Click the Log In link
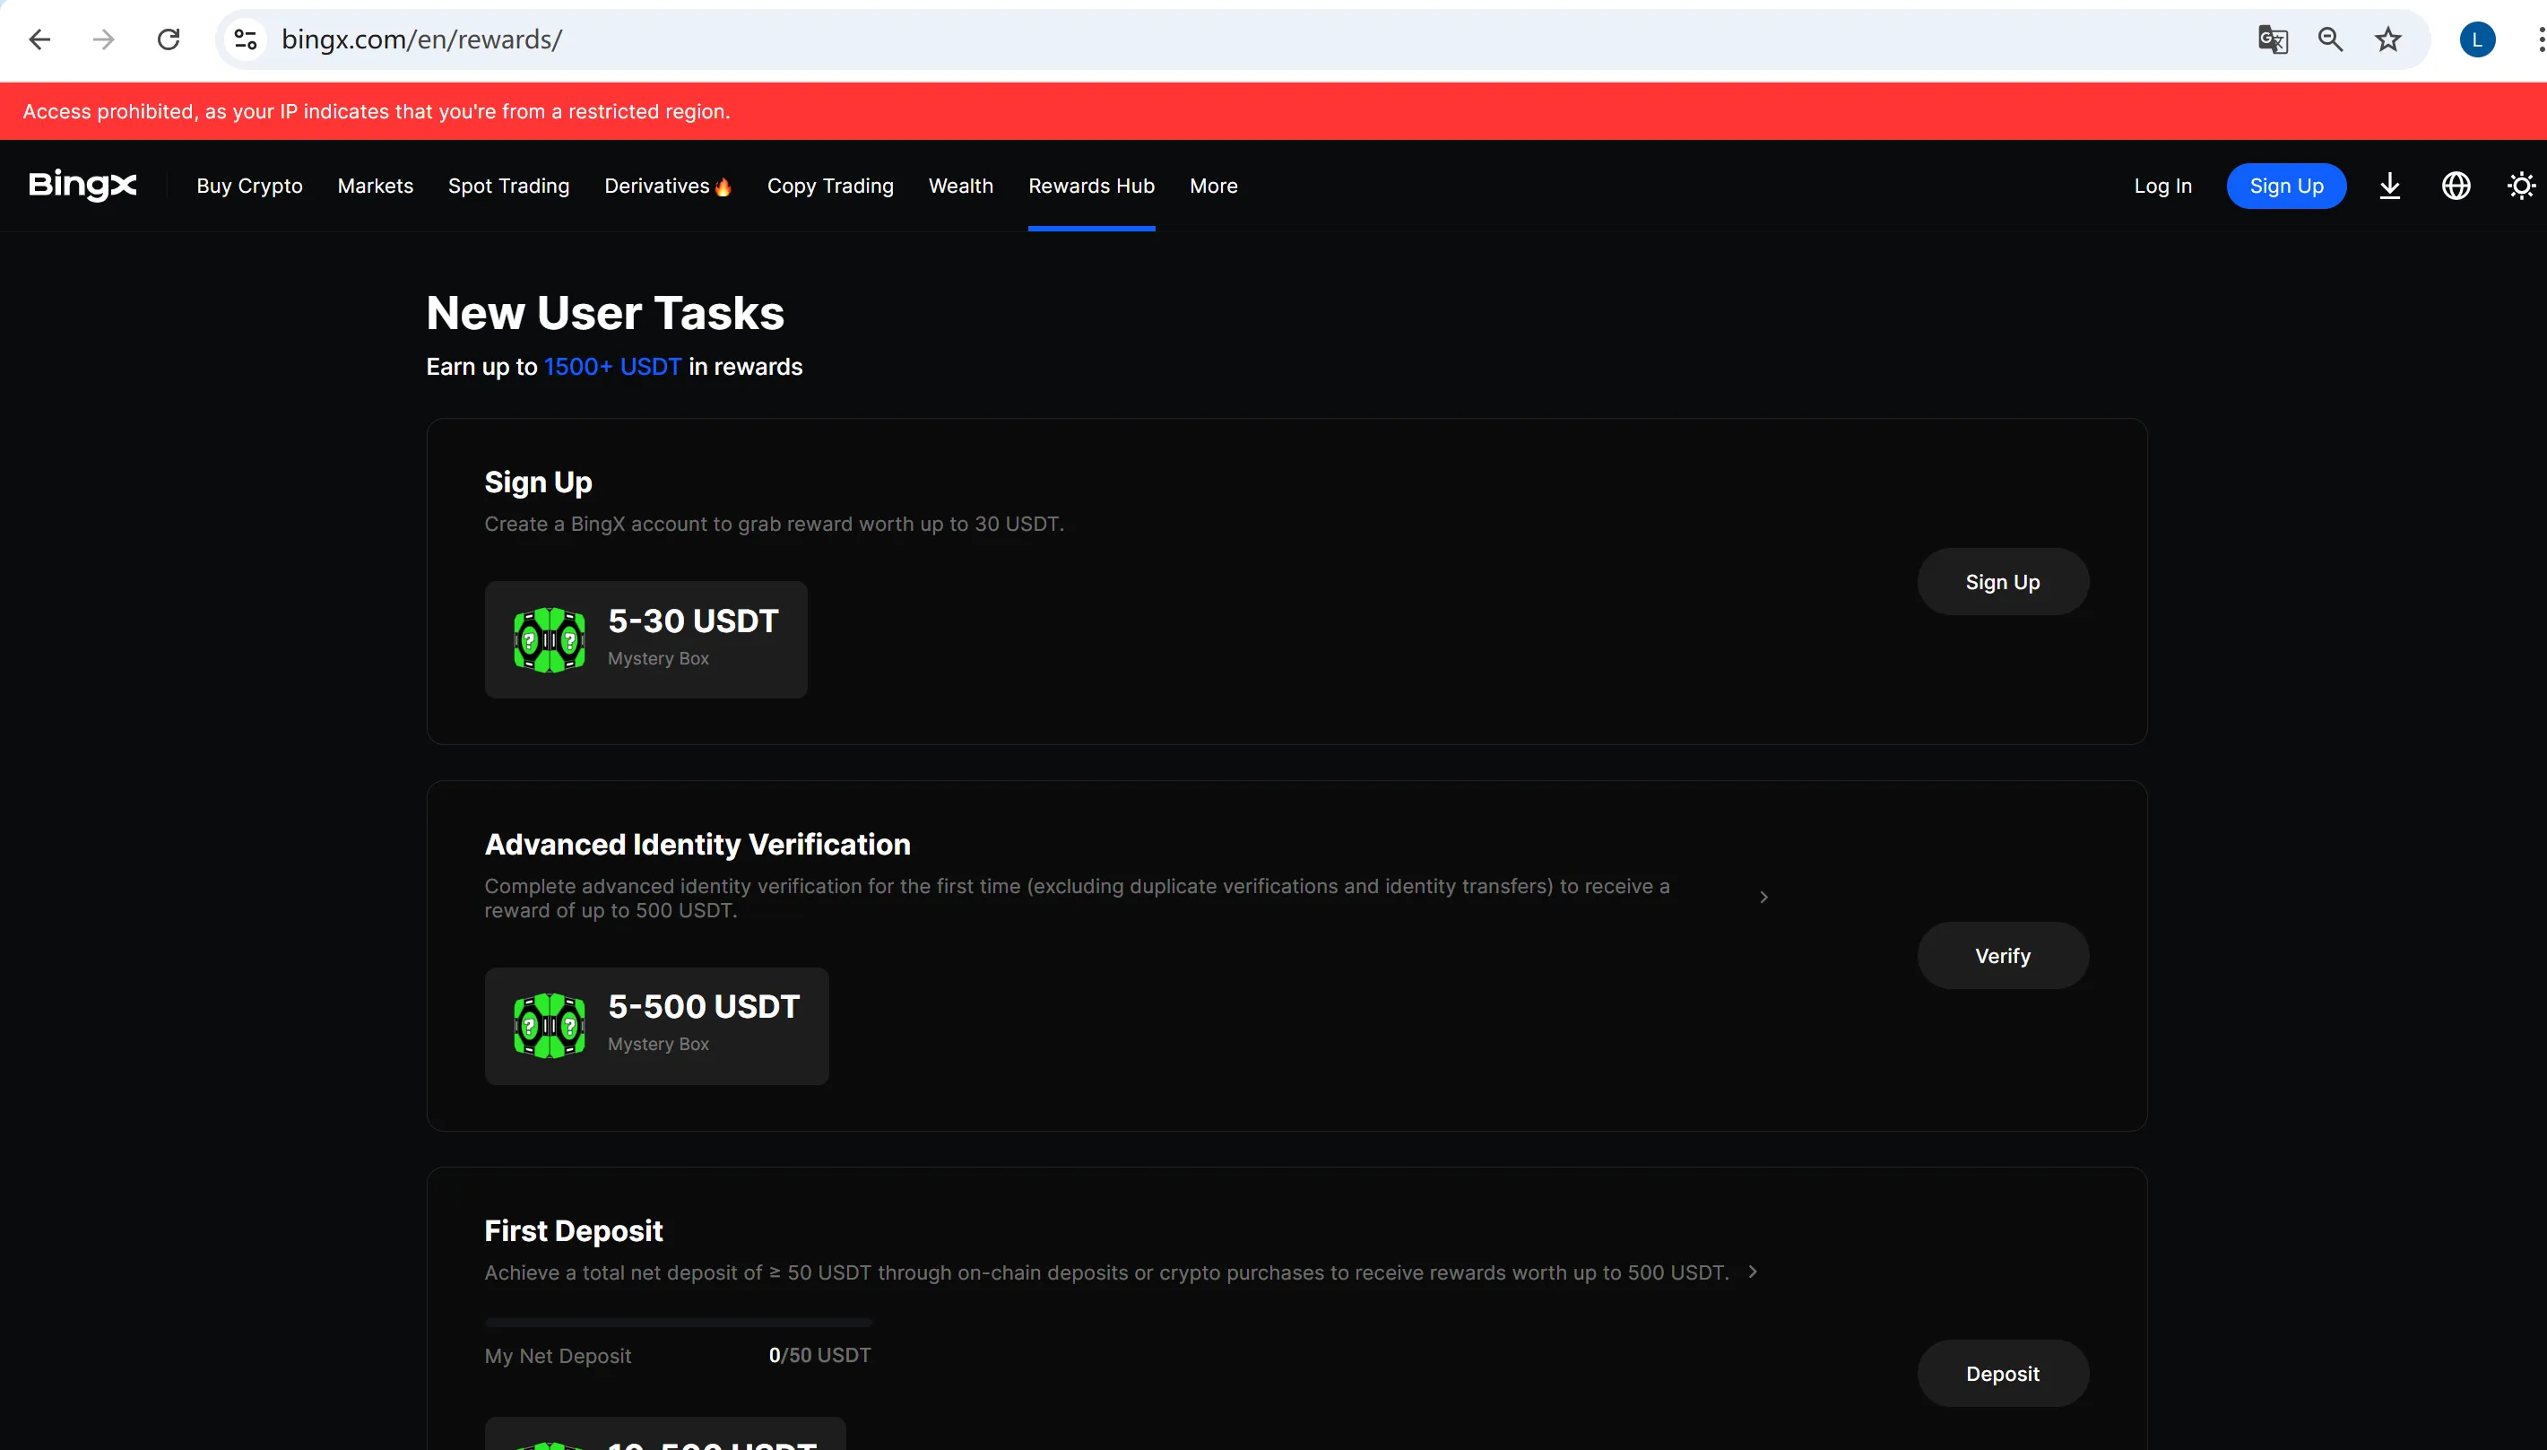 [2161, 187]
